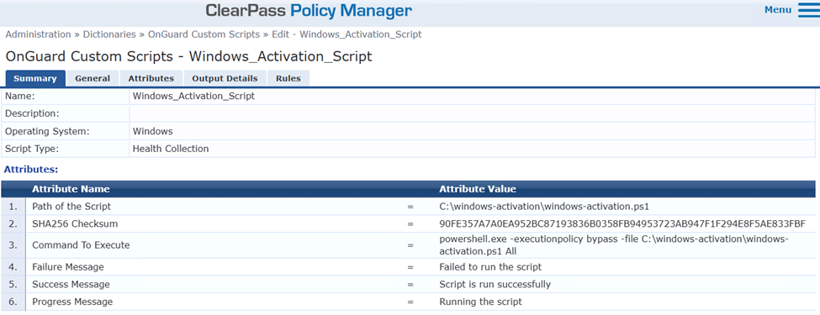The height and width of the screenshot is (315, 820).
Task: Select the Failure Message row name
Action: (x=68, y=267)
